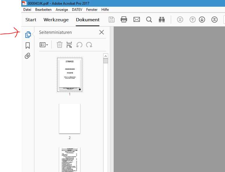This screenshot has height=172, width=225.
Task: Click the Seitenminiaturen panel title
Action: [x=55, y=32]
